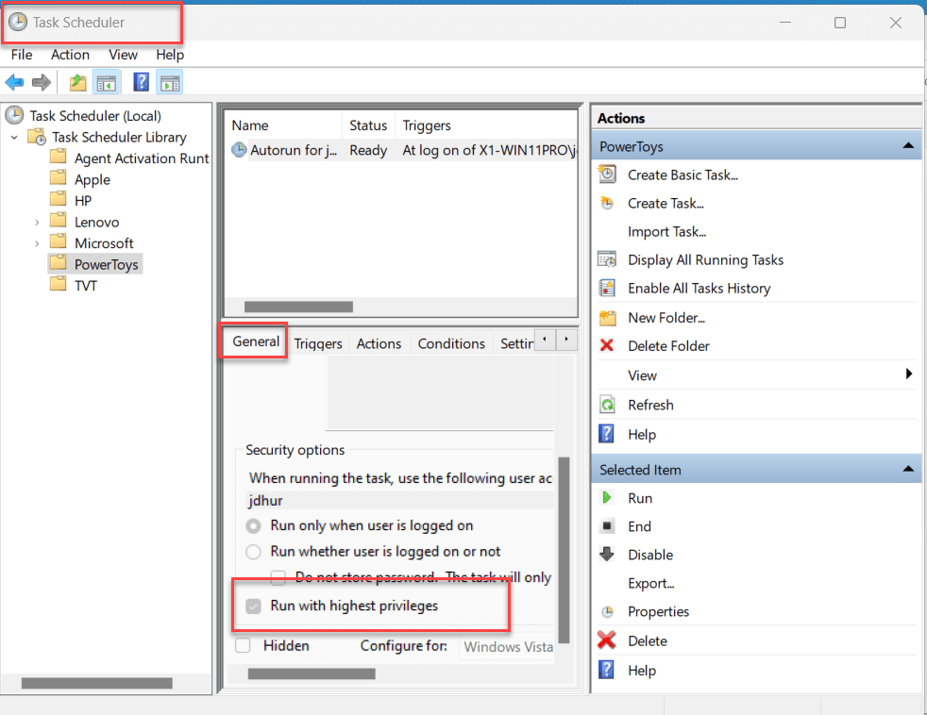Toggle Run with highest privileges
This screenshot has width=927, height=715.
252,607
